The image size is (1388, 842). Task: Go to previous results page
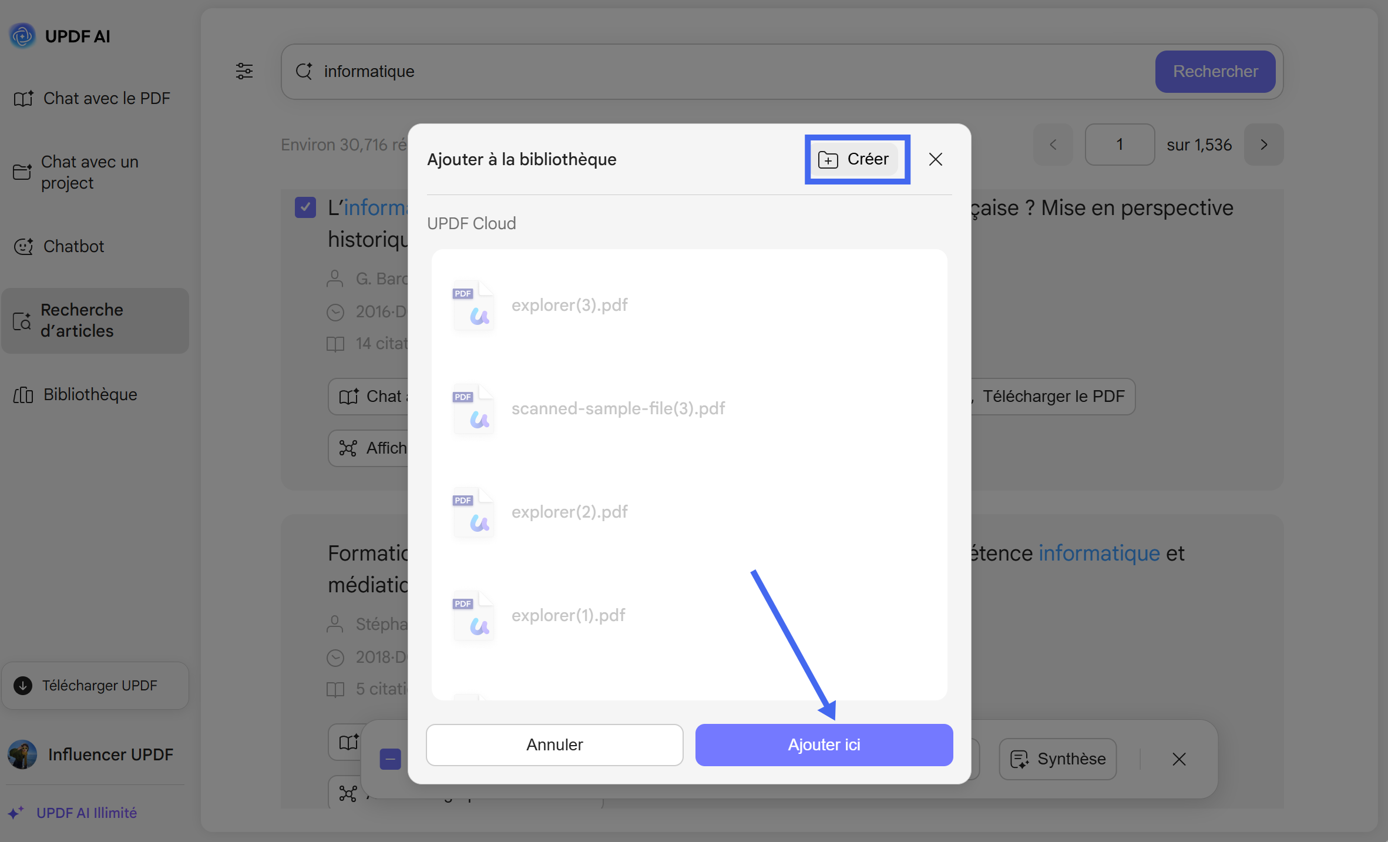(1053, 145)
